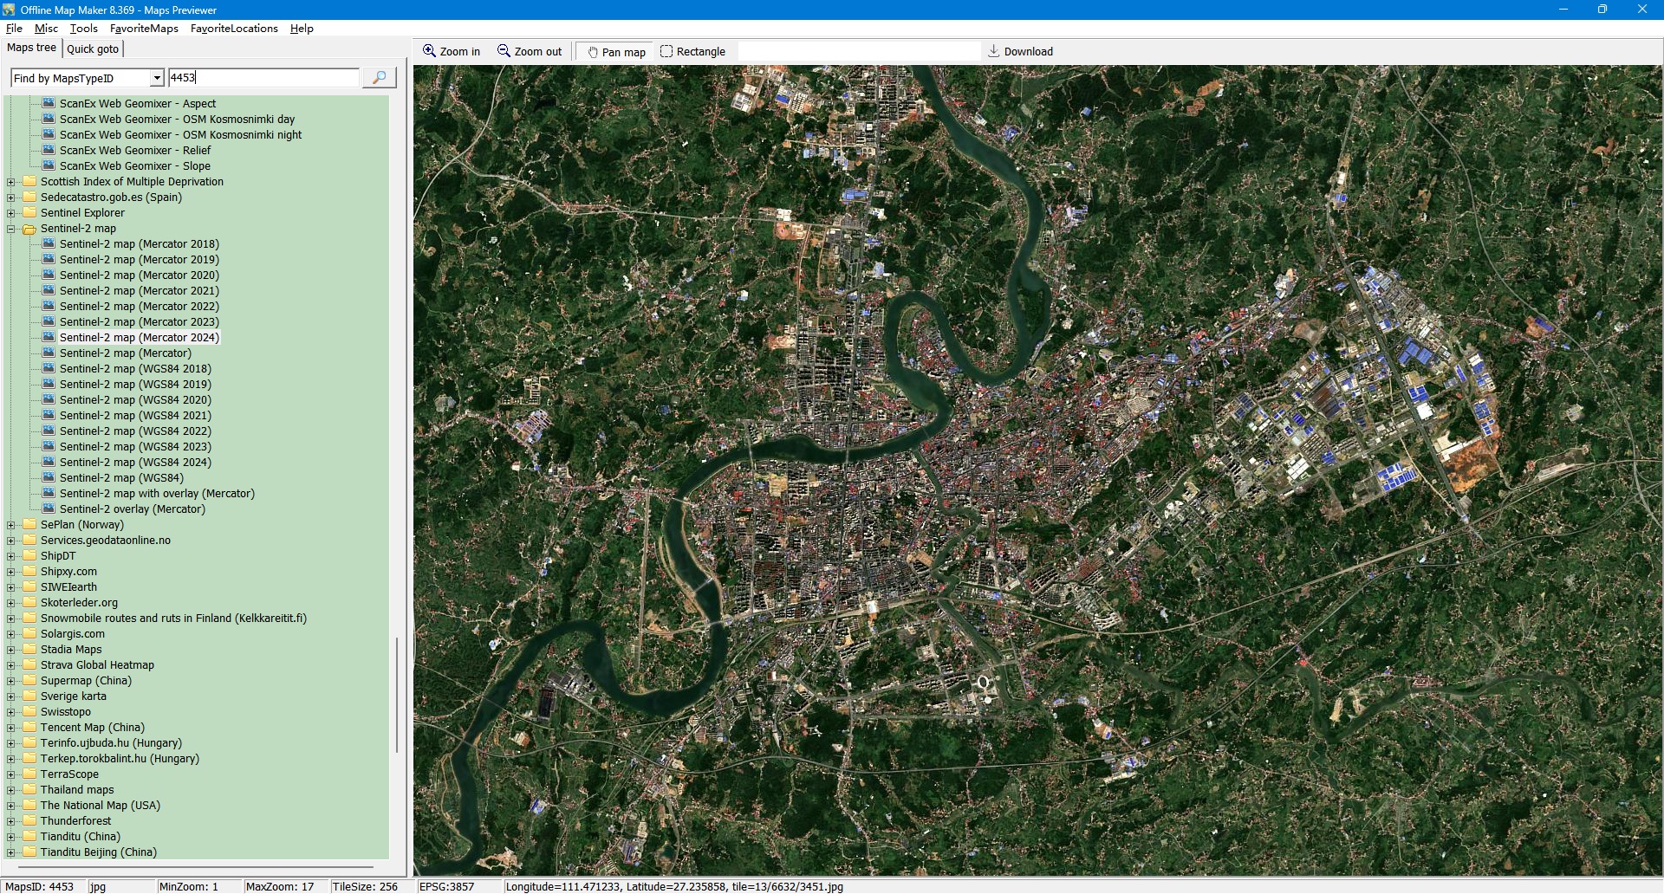Click the Thunderforest folder icon
The height and width of the screenshot is (894, 1664).
click(29, 821)
